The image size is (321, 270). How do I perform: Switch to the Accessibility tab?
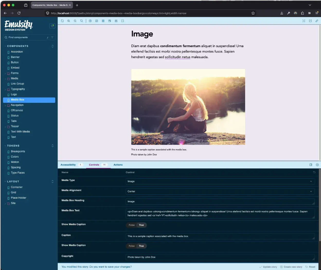[x=68, y=165]
